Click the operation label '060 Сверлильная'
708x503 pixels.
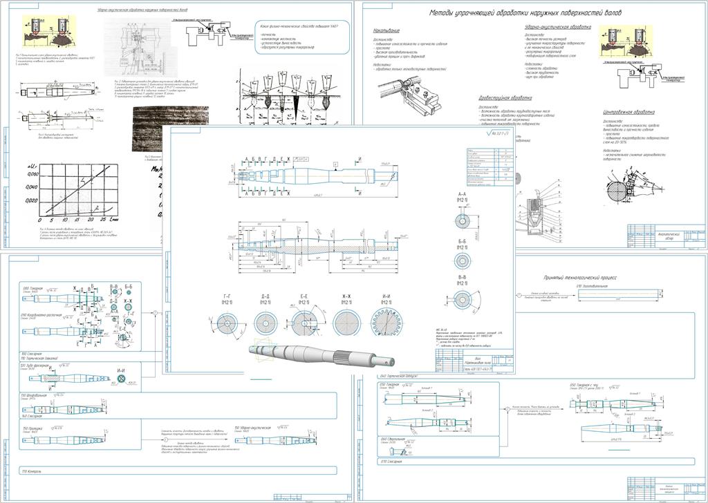pyautogui.click(x=393, y=439)
